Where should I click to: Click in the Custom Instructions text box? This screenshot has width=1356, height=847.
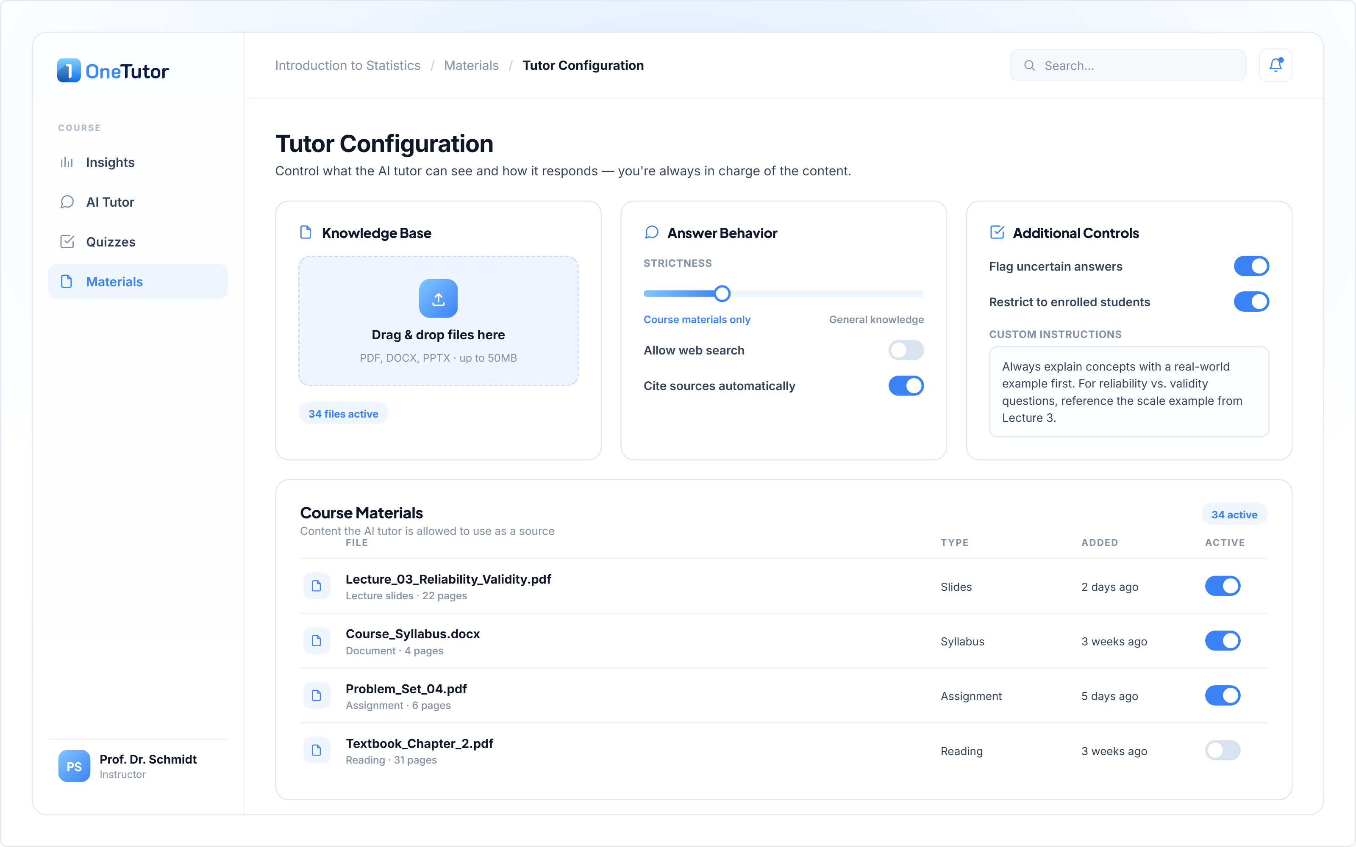point(1128,392)
